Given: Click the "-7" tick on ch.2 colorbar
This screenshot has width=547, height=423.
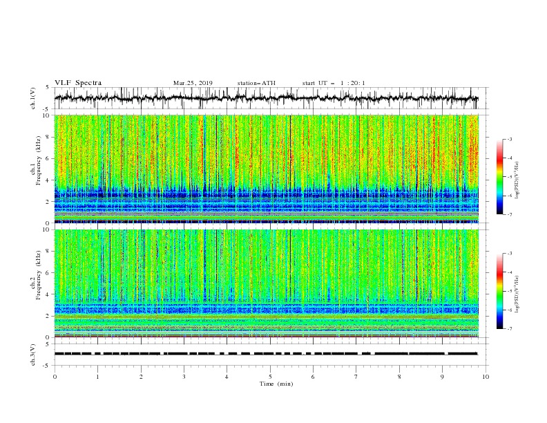Looking at the screenshot, I should [509, 329].
